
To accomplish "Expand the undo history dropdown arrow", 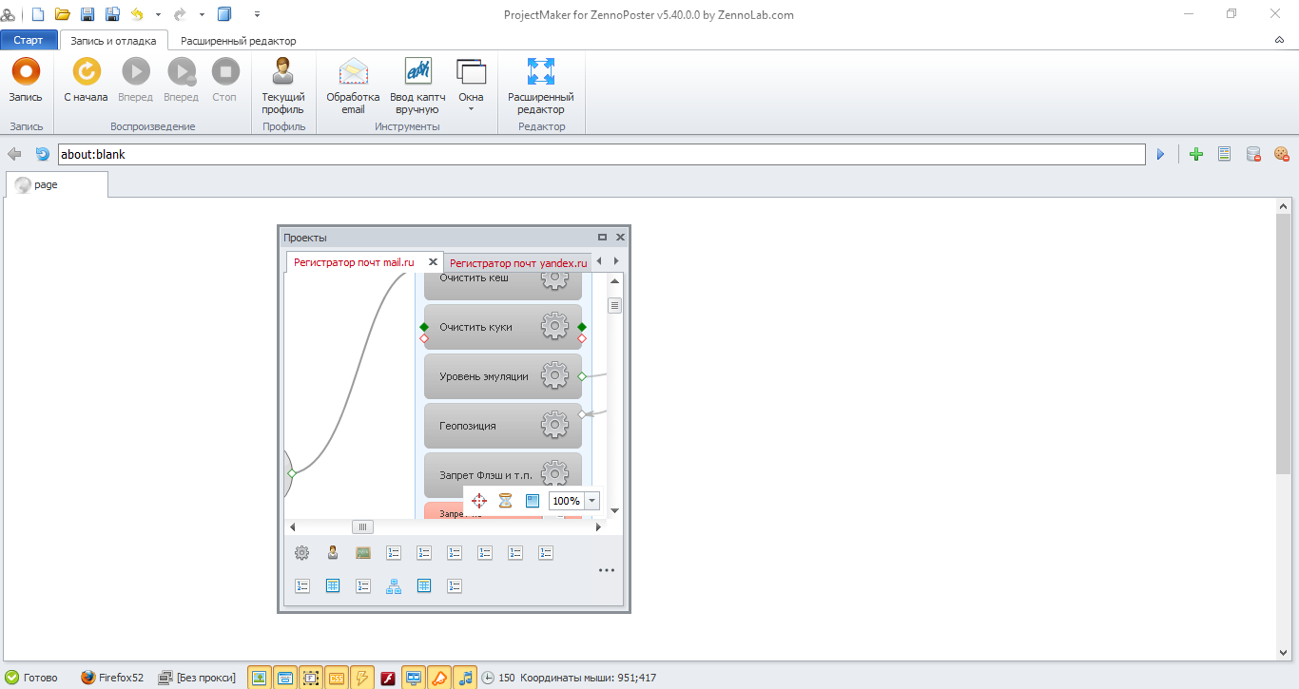I will (x=158, y=15).
